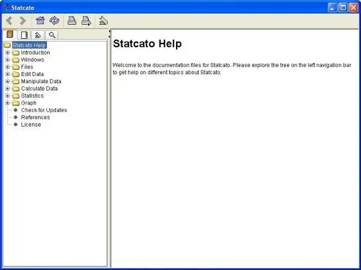Expand the Manipulate Data folder

click(x=7, y=81)
